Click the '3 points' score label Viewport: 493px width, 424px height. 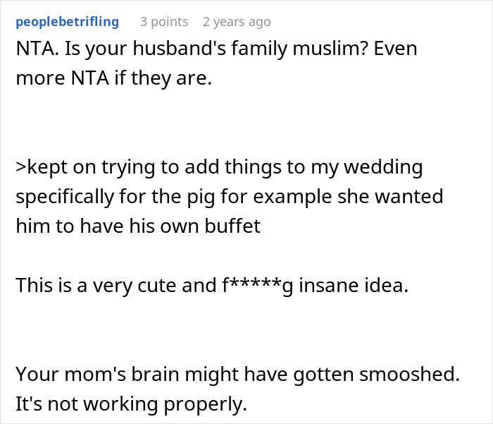click(164, 22)
